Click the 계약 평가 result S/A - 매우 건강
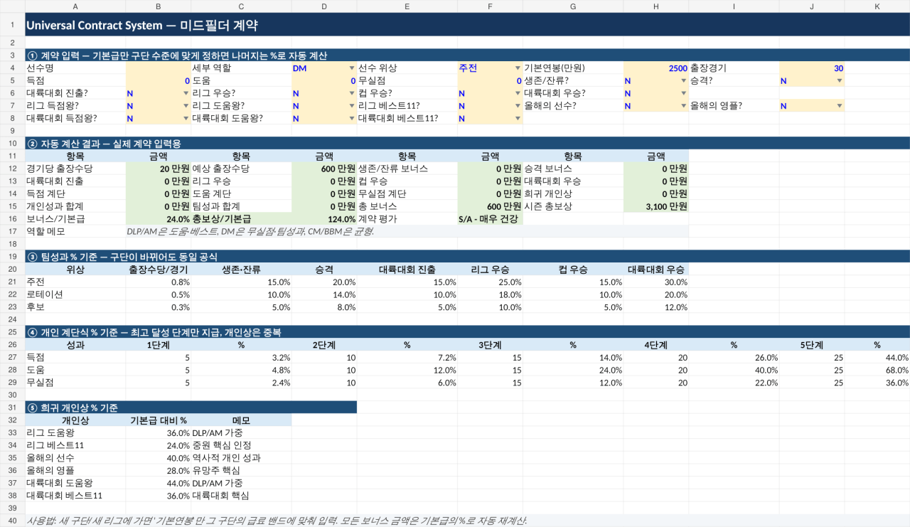Screen dimensions: 910x527 490,219
